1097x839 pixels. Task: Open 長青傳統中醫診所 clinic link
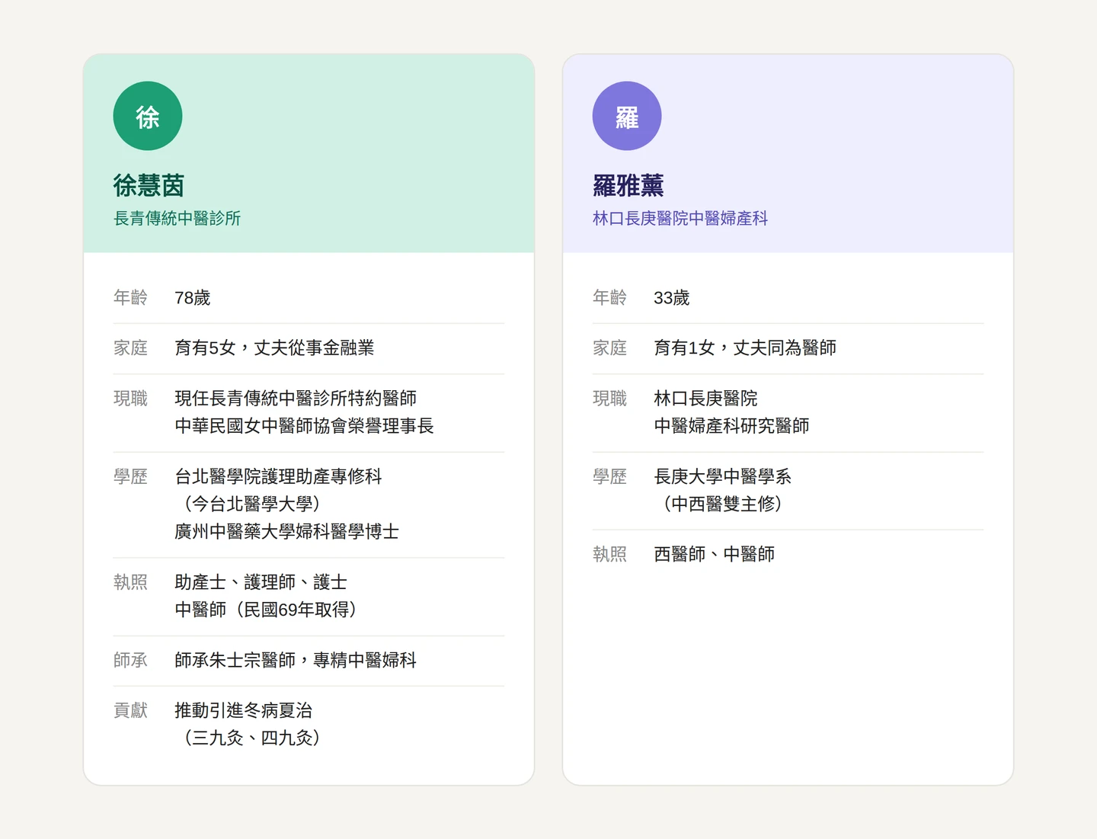click(177, 219)
